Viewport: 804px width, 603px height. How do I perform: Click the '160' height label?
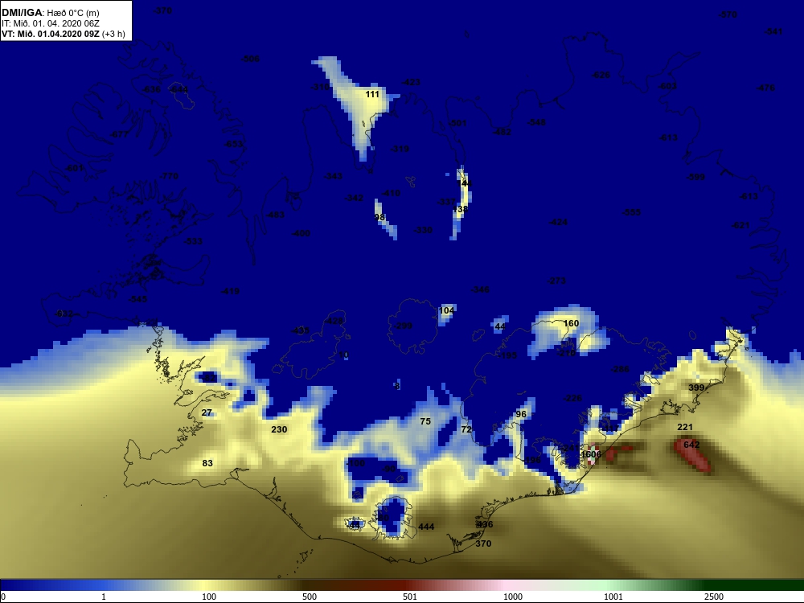(x=571, y=323)
